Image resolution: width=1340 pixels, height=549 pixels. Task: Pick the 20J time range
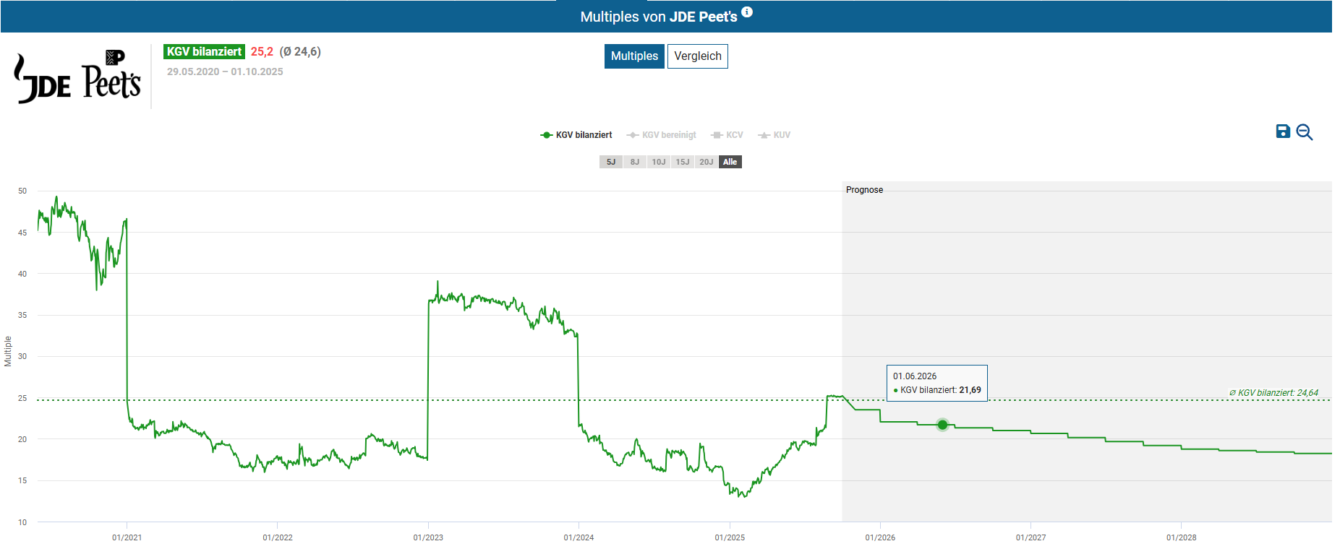tap(707, 162)
